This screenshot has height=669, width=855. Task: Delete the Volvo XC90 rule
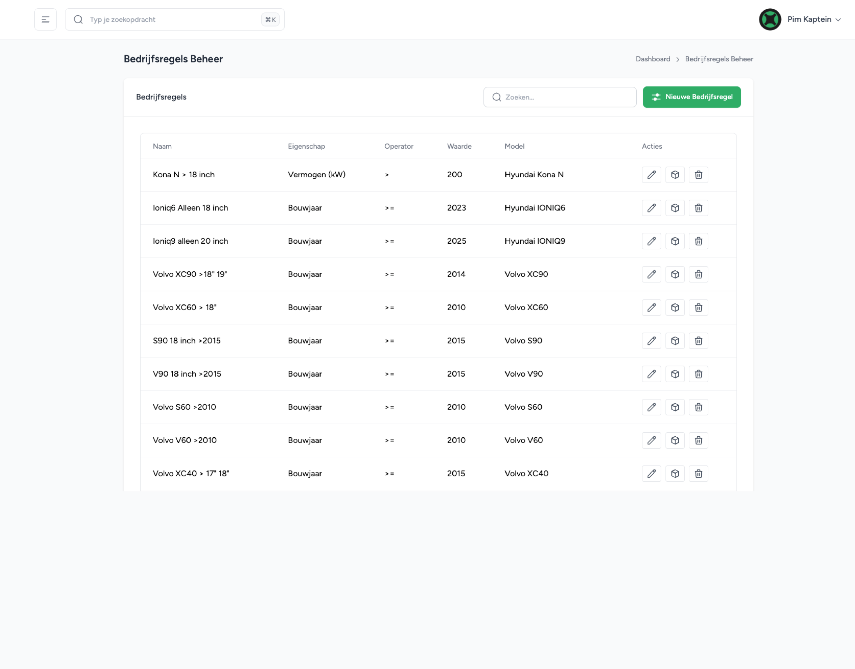click(x=698, y=274)
